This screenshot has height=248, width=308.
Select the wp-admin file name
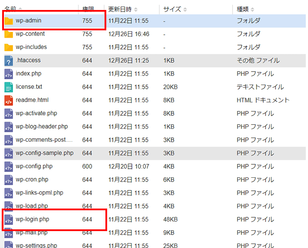(x=29, y=20)
